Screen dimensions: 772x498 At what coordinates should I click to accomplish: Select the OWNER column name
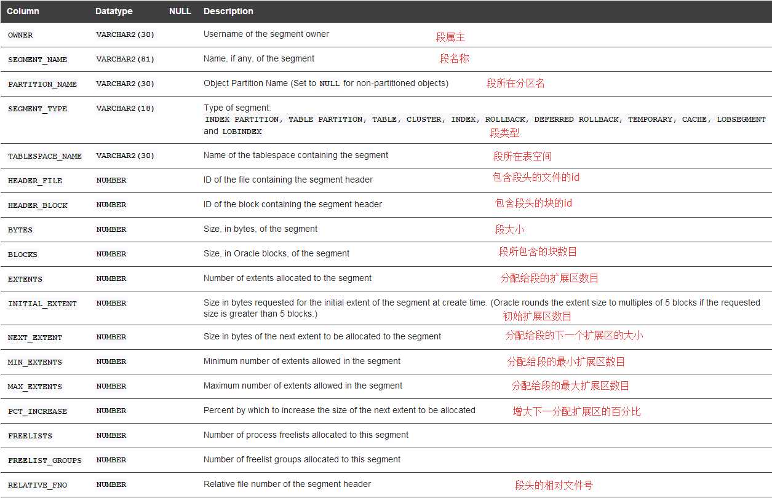[20, 35]
